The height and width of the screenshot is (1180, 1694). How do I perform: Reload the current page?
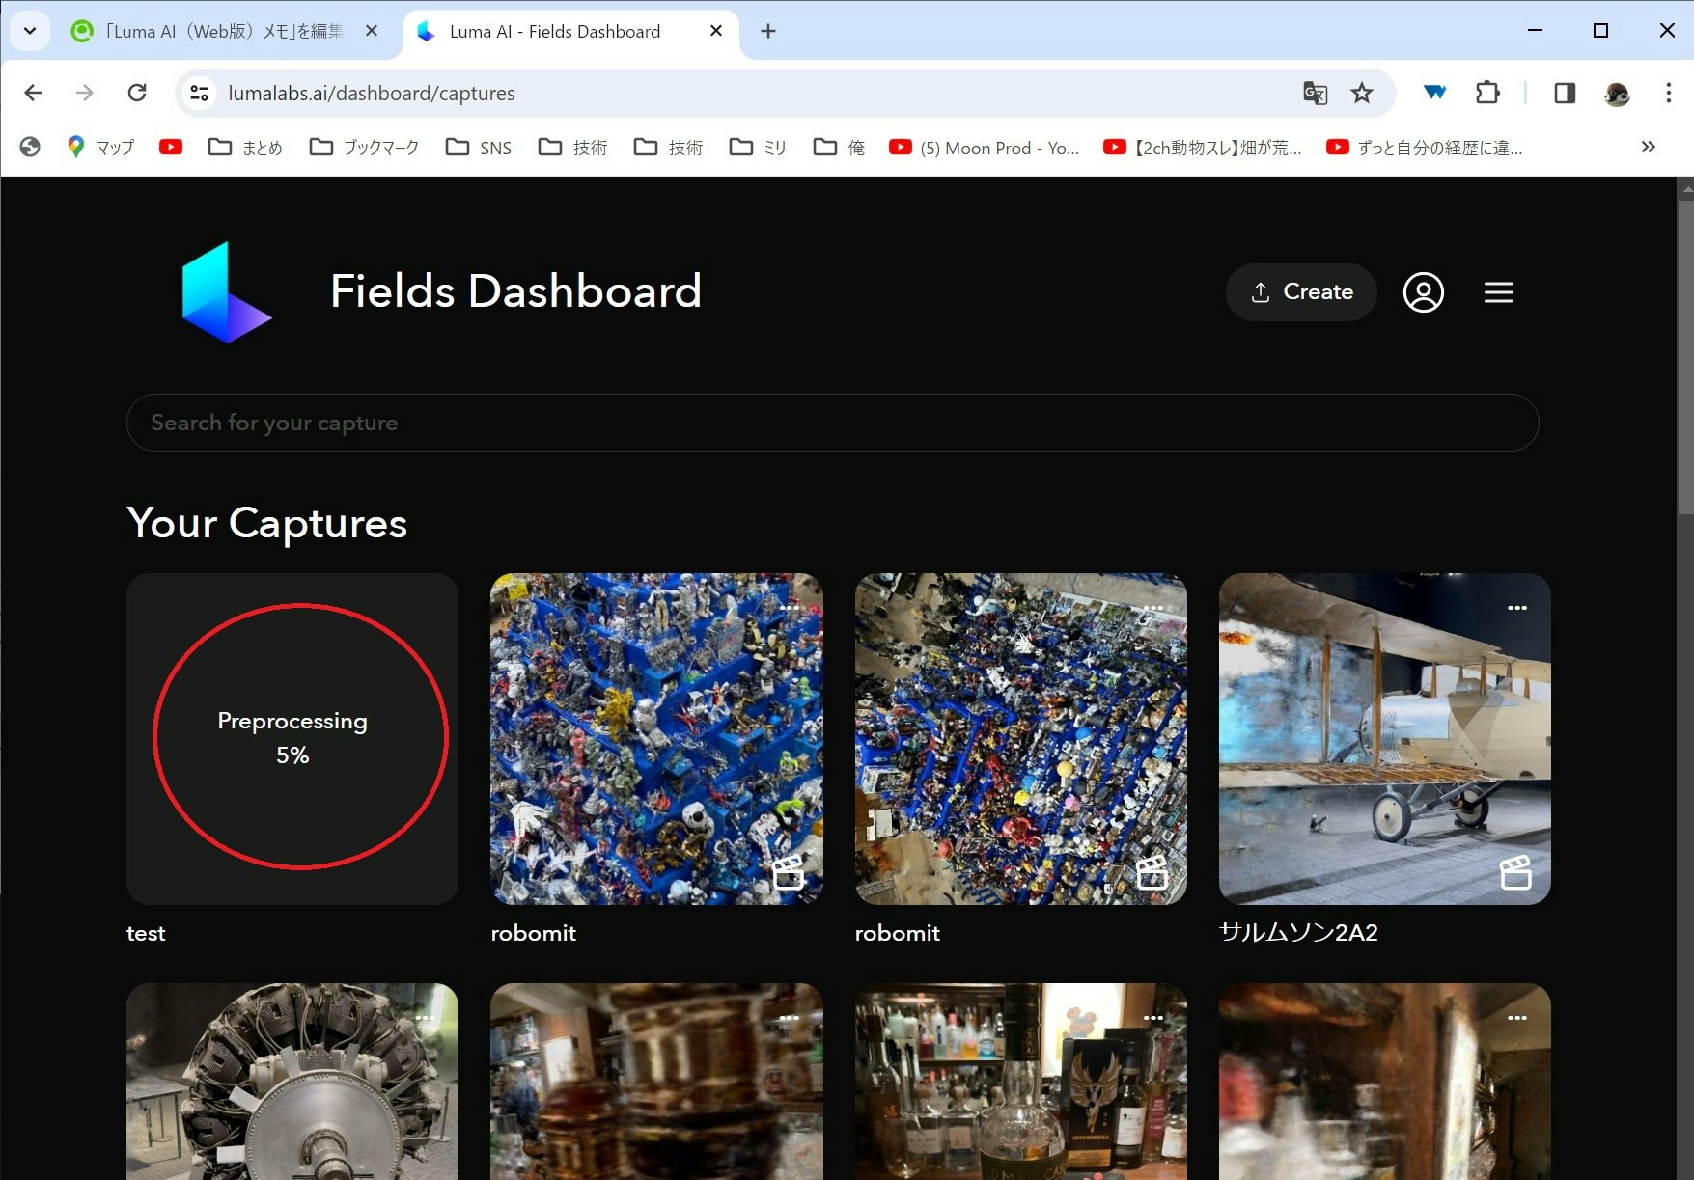tap(137, 93)
